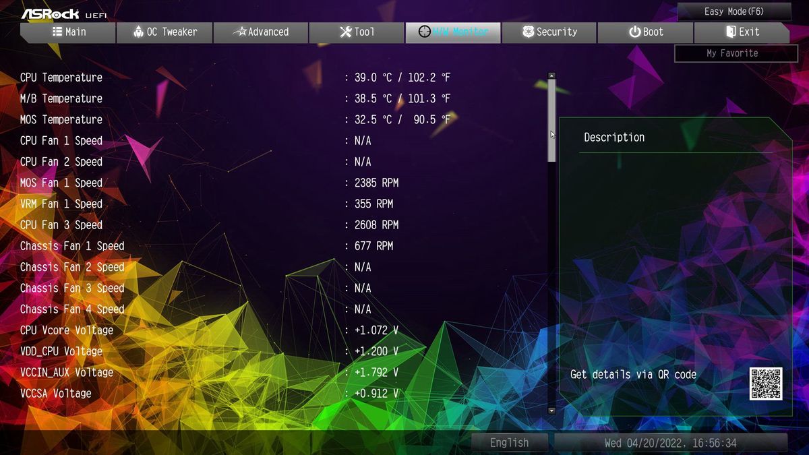Click the scrollbar down arrow

click(551, 410)
